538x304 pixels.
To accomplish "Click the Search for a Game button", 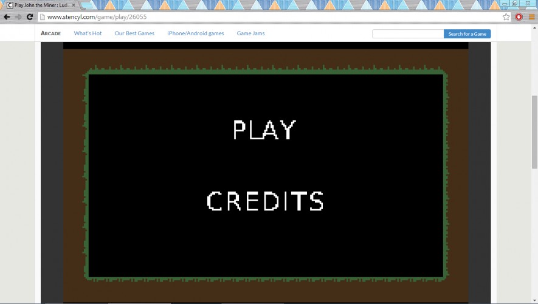I will click(467, 33).
